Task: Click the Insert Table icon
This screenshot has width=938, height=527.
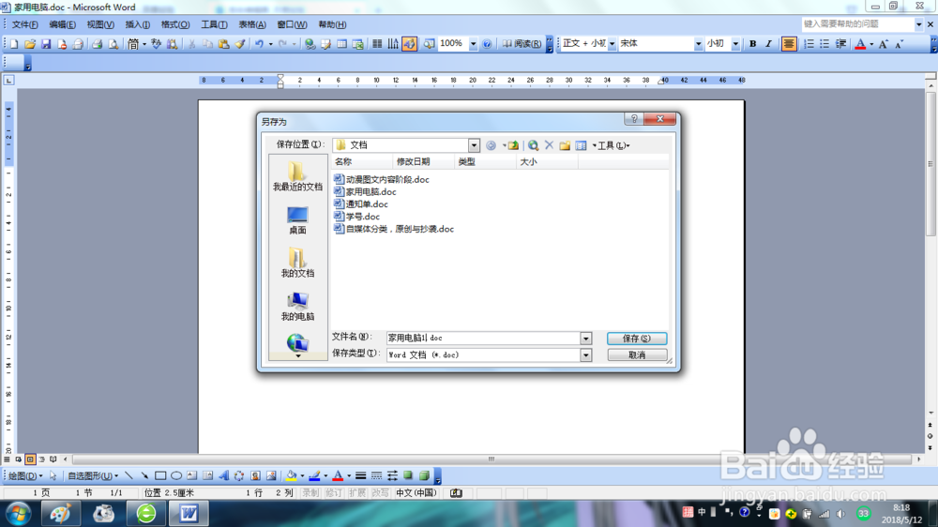Action: (341, 44)
